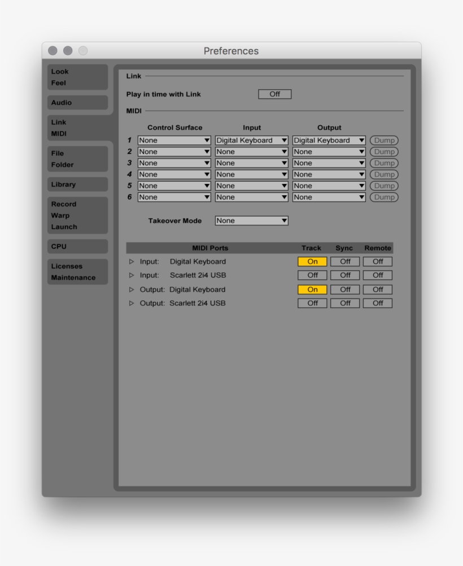This screenshot has height=566, width=463.
Task: Open the Control Surface dropdown on row 1
Action: coord(174,140)
